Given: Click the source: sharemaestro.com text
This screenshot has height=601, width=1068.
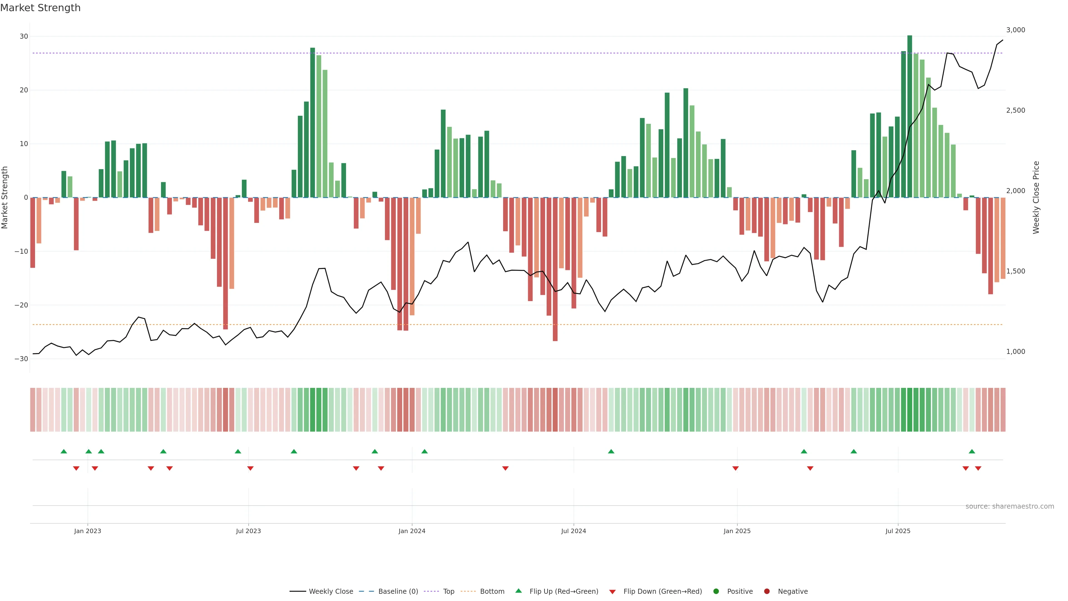Looking at the screenshot, I should click(x=1010, y=506).
